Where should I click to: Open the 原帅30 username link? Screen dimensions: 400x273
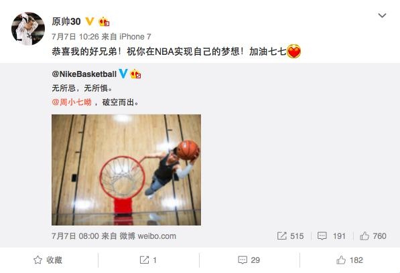pos(66,21)
